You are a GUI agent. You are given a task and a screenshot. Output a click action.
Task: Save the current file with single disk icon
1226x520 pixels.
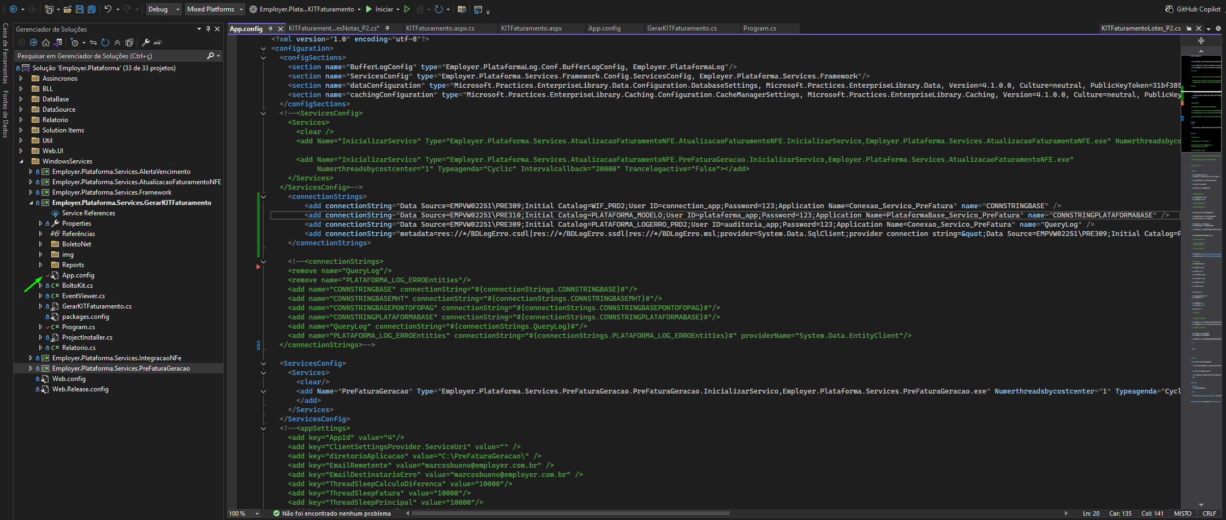coord(80,9)
